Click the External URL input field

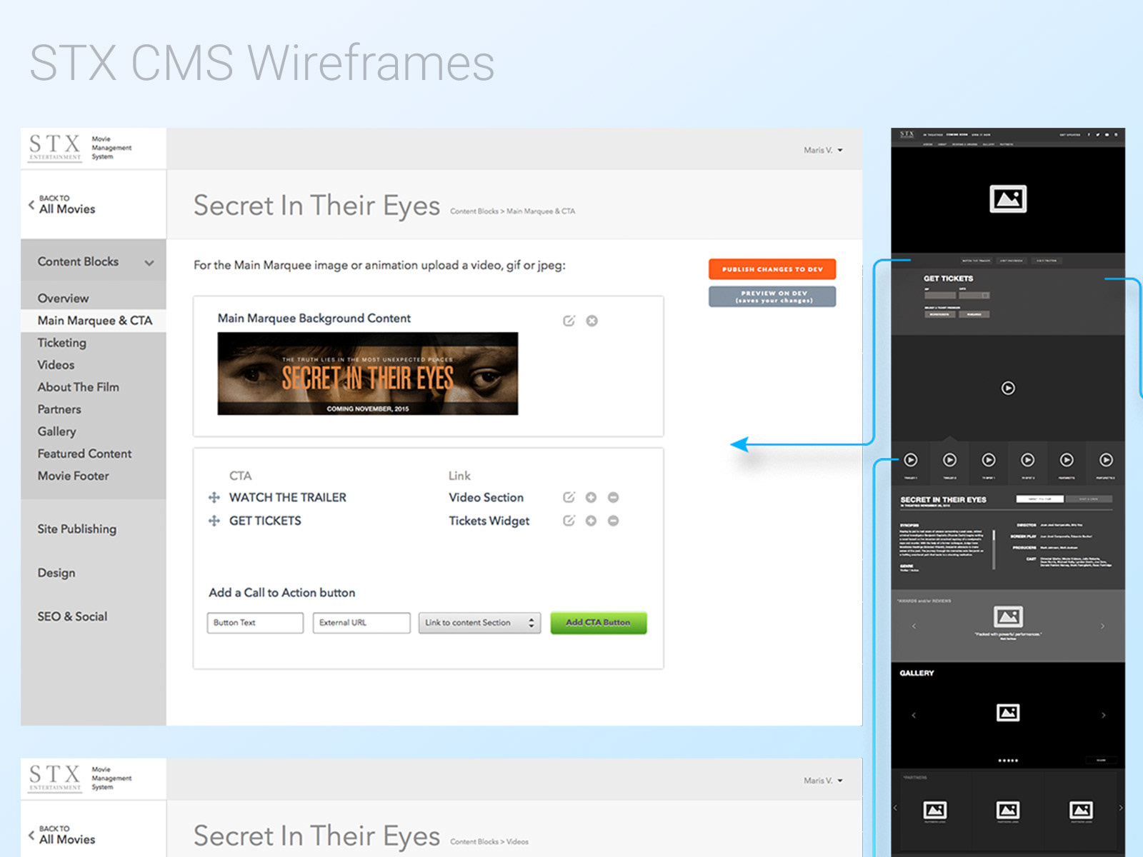pyautogui.click(x=361, y=623)
